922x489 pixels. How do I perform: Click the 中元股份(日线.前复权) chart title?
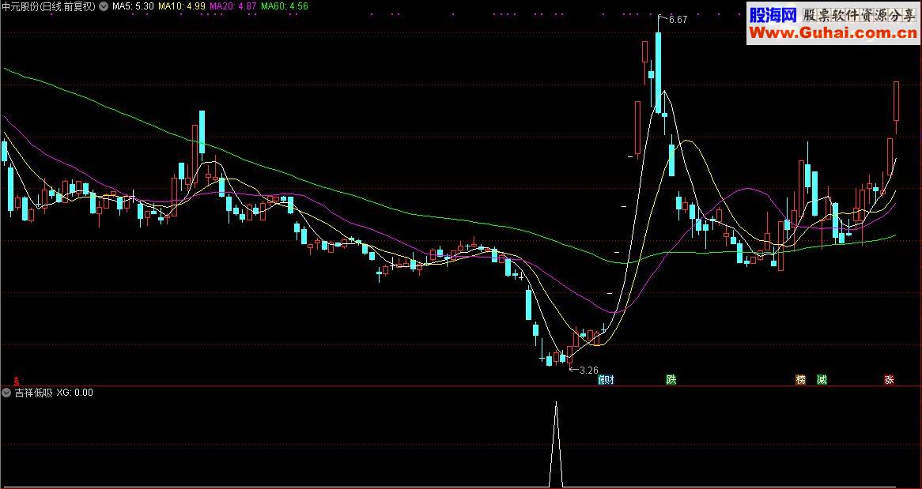click(x=49, y=6)
